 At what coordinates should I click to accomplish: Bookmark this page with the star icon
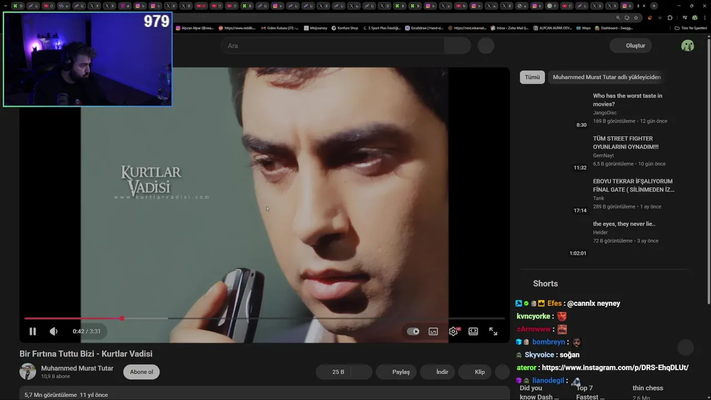click(x=636, y=18)
